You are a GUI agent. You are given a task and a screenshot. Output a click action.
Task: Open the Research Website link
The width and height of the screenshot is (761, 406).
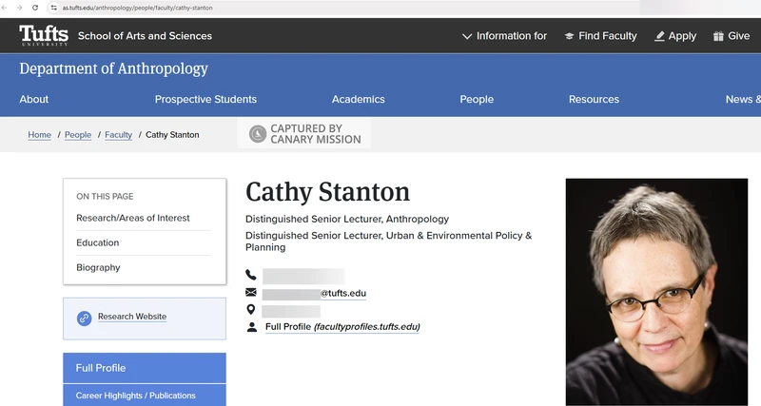(132, 317)
